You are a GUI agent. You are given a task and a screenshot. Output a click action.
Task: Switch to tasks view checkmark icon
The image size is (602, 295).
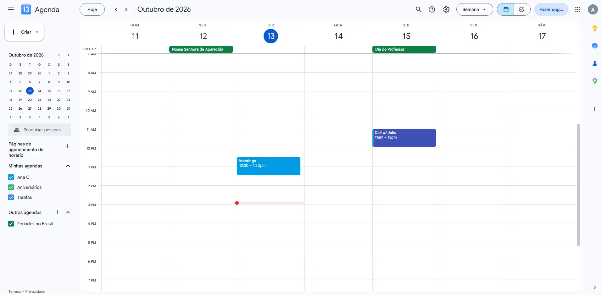(x=522, y=9)
